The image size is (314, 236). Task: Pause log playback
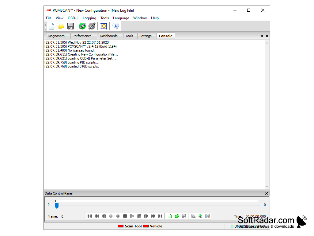[125, 216]
